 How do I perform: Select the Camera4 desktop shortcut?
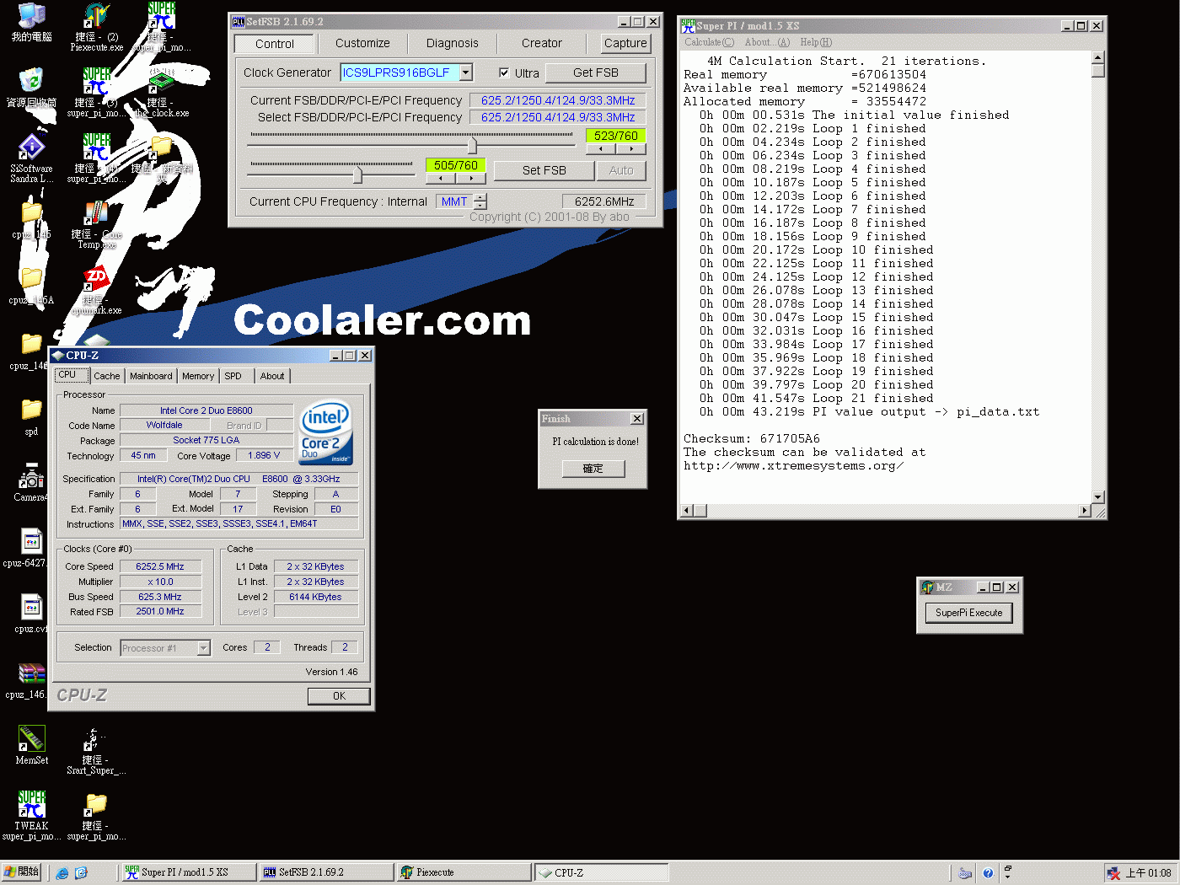[x=31, y=482]
